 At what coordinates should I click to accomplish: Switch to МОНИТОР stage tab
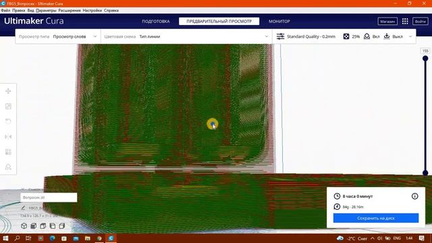click(279, 21)
